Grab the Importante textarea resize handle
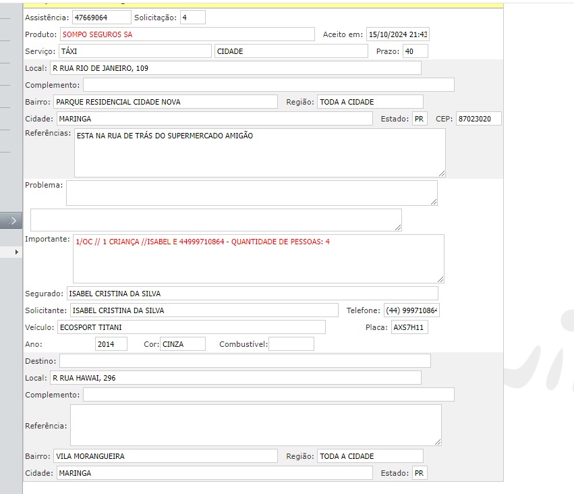 [440, 278]
